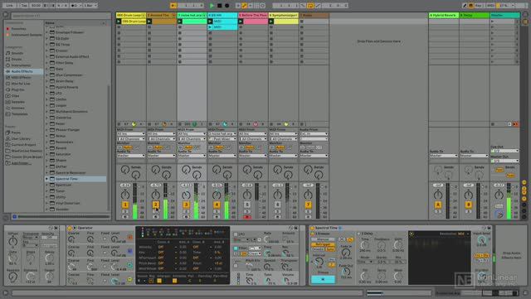Launch first clip on noise hat arp track
This screenshot has height=299, width=531.
pos(179,22)
